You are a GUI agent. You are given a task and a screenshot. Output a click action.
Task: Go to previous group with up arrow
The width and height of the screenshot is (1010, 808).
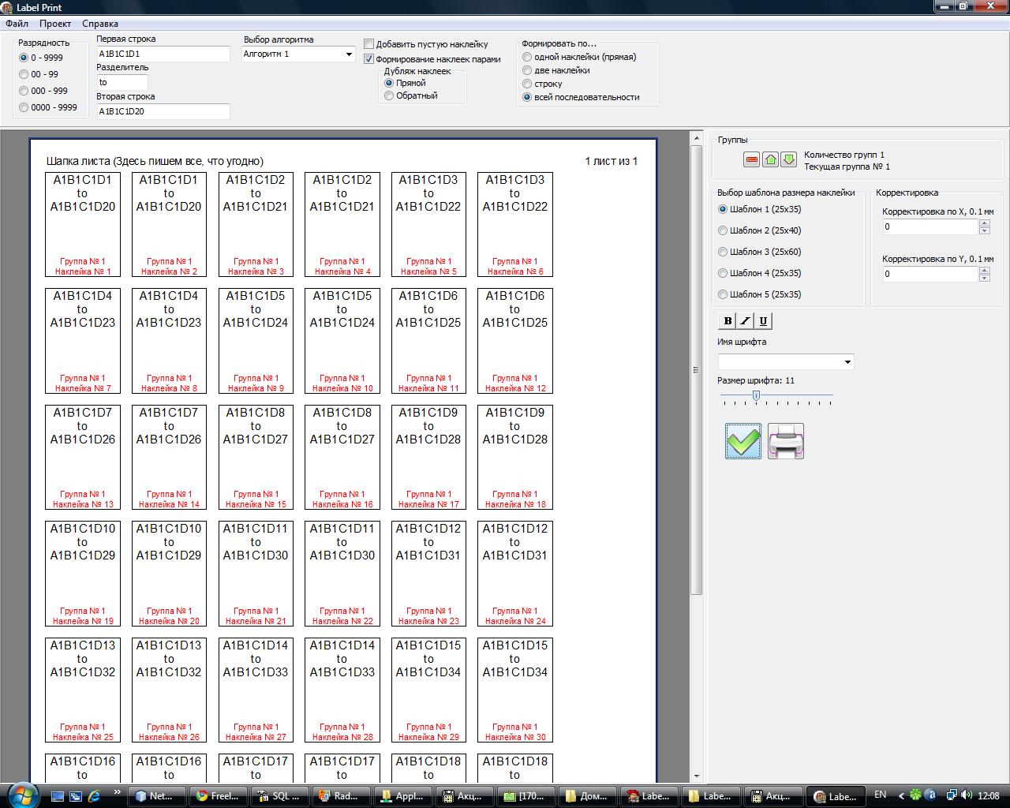[770, 160]
